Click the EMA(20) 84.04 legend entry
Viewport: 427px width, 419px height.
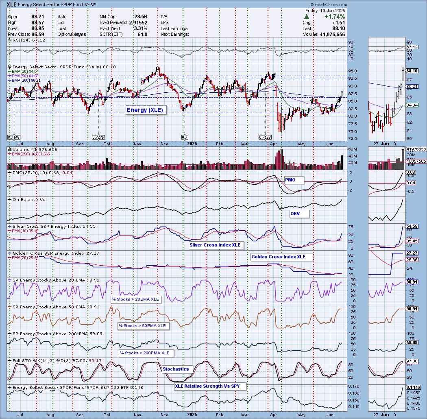[x=24, y=71]
